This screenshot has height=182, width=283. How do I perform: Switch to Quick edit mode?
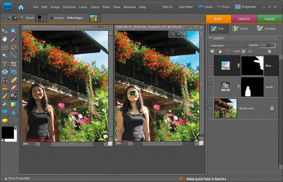[x=241, y=28]
